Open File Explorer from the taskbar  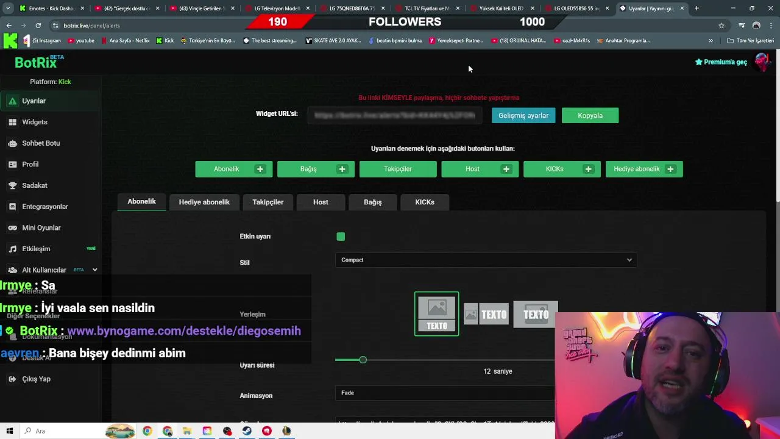point(187,431)
